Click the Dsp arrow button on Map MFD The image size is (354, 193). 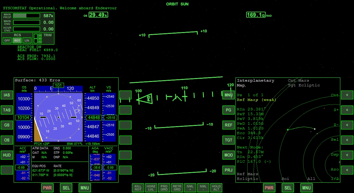347,155
